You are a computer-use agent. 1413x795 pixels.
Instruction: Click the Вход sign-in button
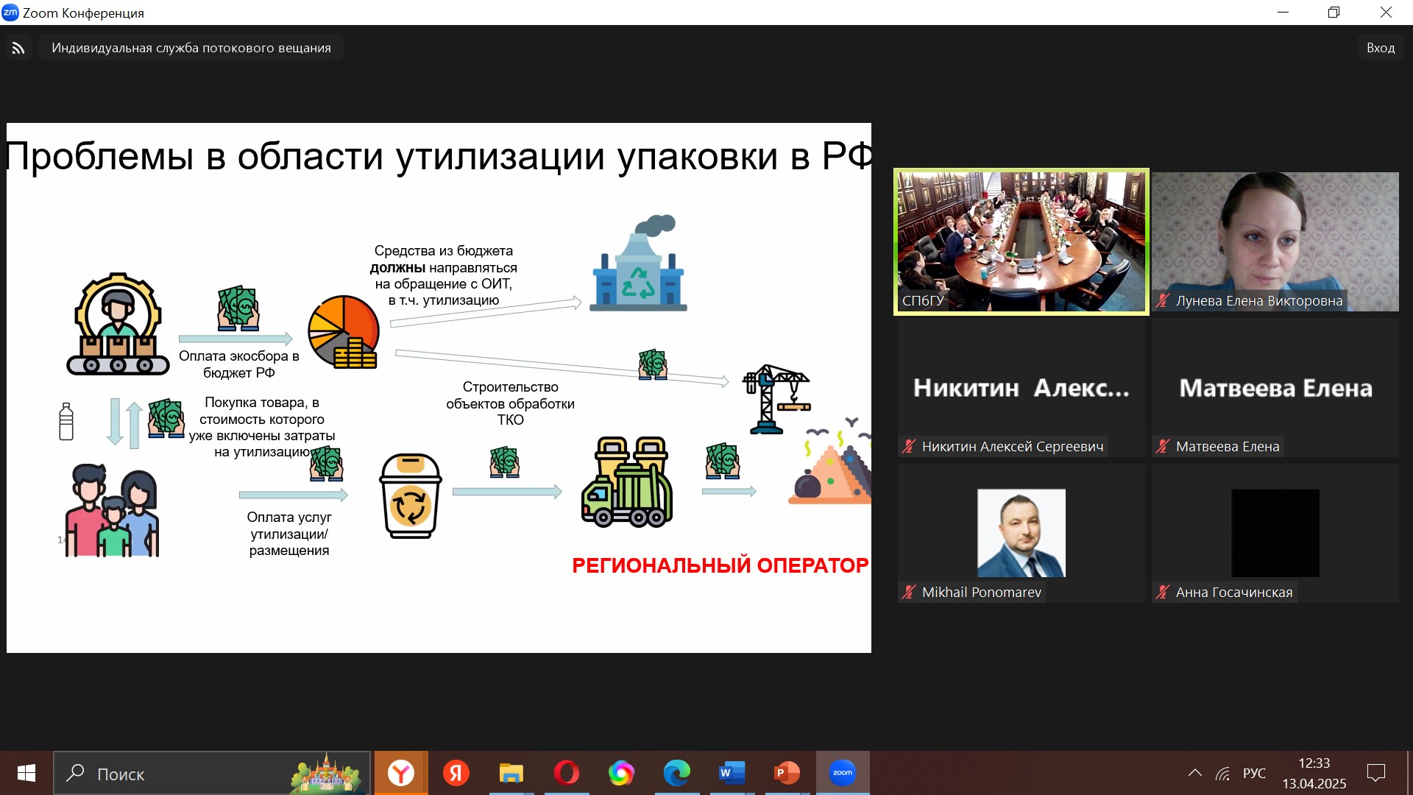point(1380,48)
